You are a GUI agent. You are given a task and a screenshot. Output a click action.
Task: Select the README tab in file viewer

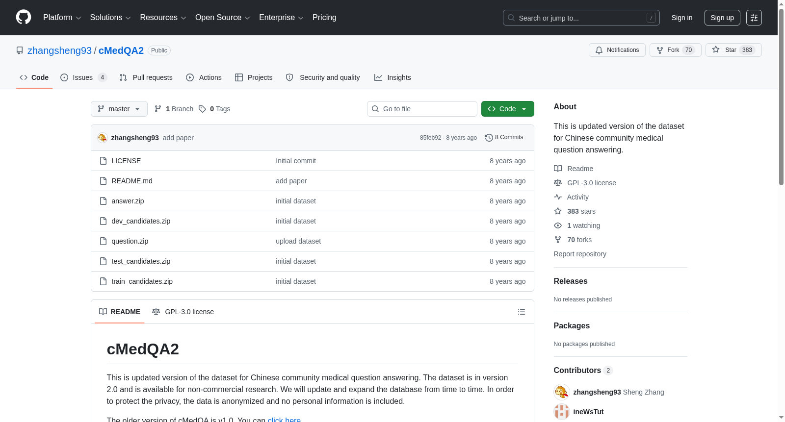tap(120, 312)
